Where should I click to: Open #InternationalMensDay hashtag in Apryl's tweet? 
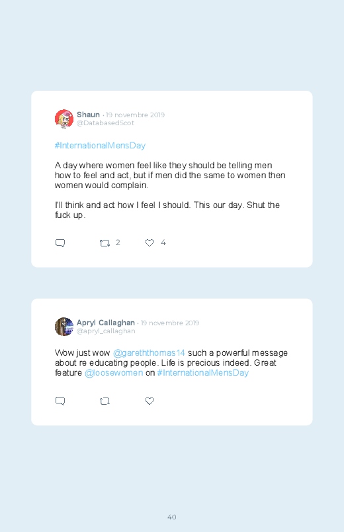(x=202, y=372)
